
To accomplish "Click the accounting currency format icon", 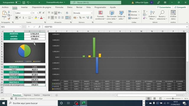I will [75, 18].
